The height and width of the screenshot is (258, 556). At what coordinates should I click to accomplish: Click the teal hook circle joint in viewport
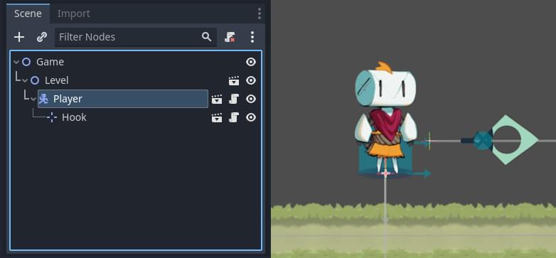point(483,141)
